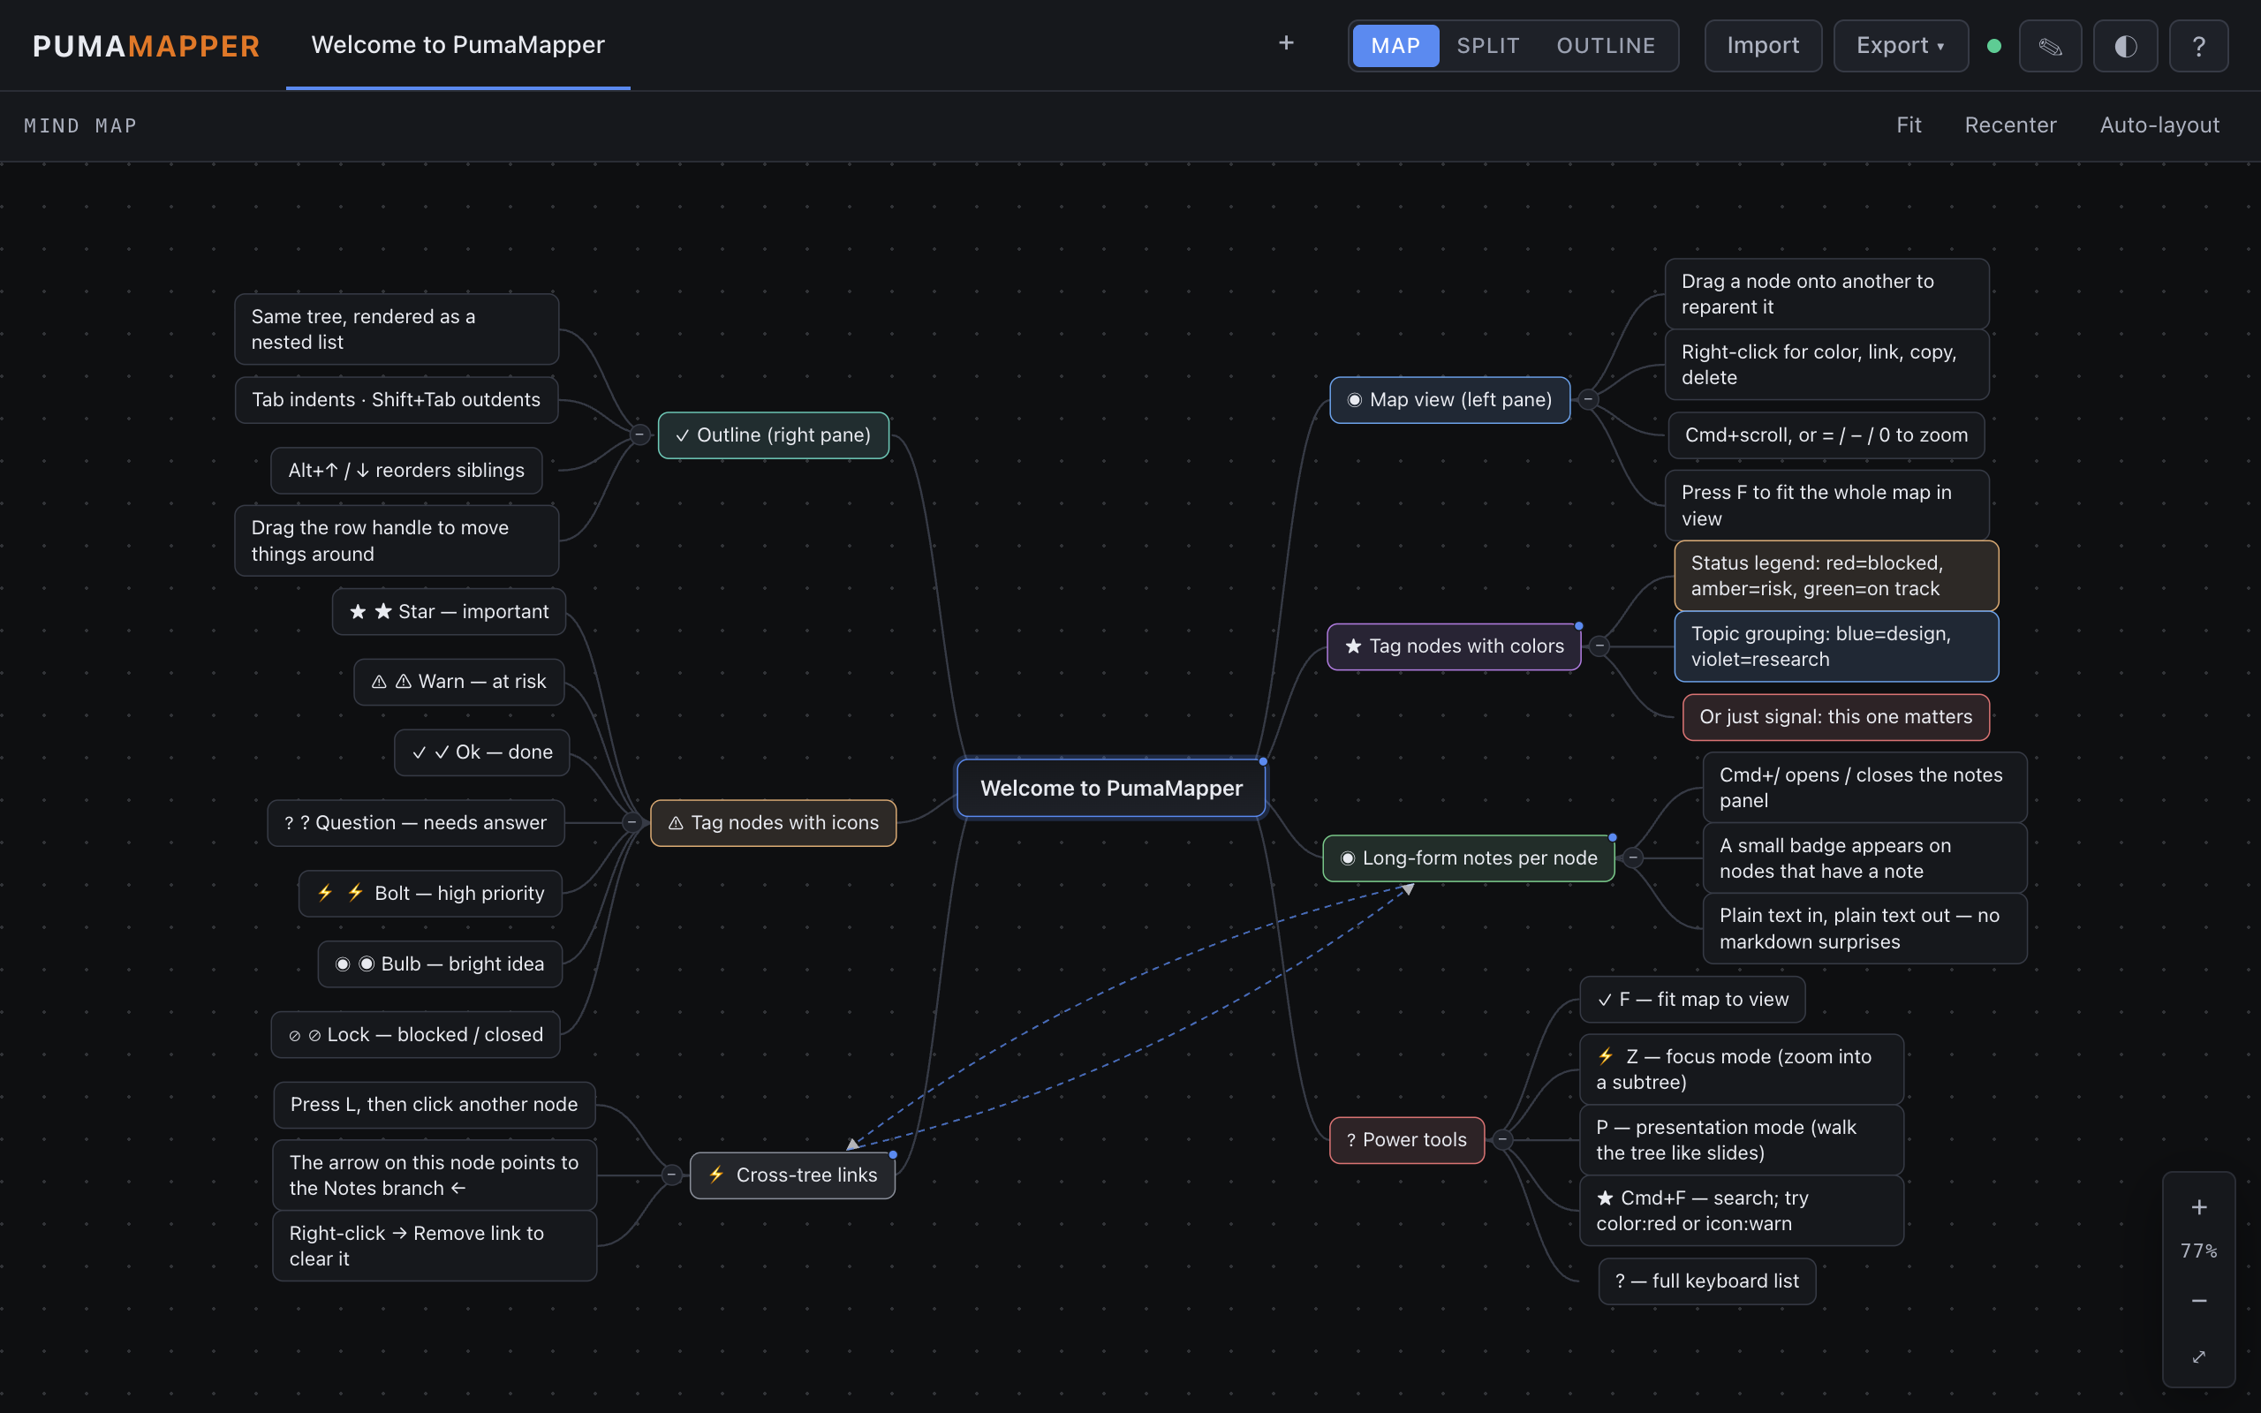Screen dimensions: 2261x1413
Task: Select the Star — important node
Action: pyautogui.click(x=449, y=611)
